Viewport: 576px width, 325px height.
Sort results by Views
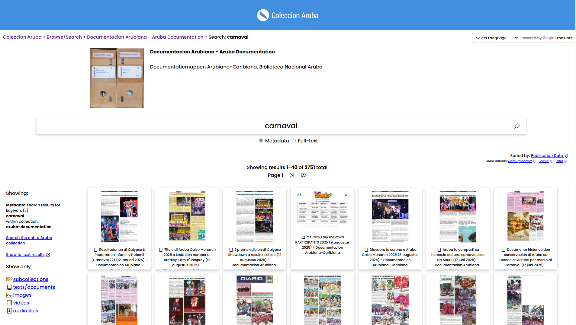tap(544, 161)
